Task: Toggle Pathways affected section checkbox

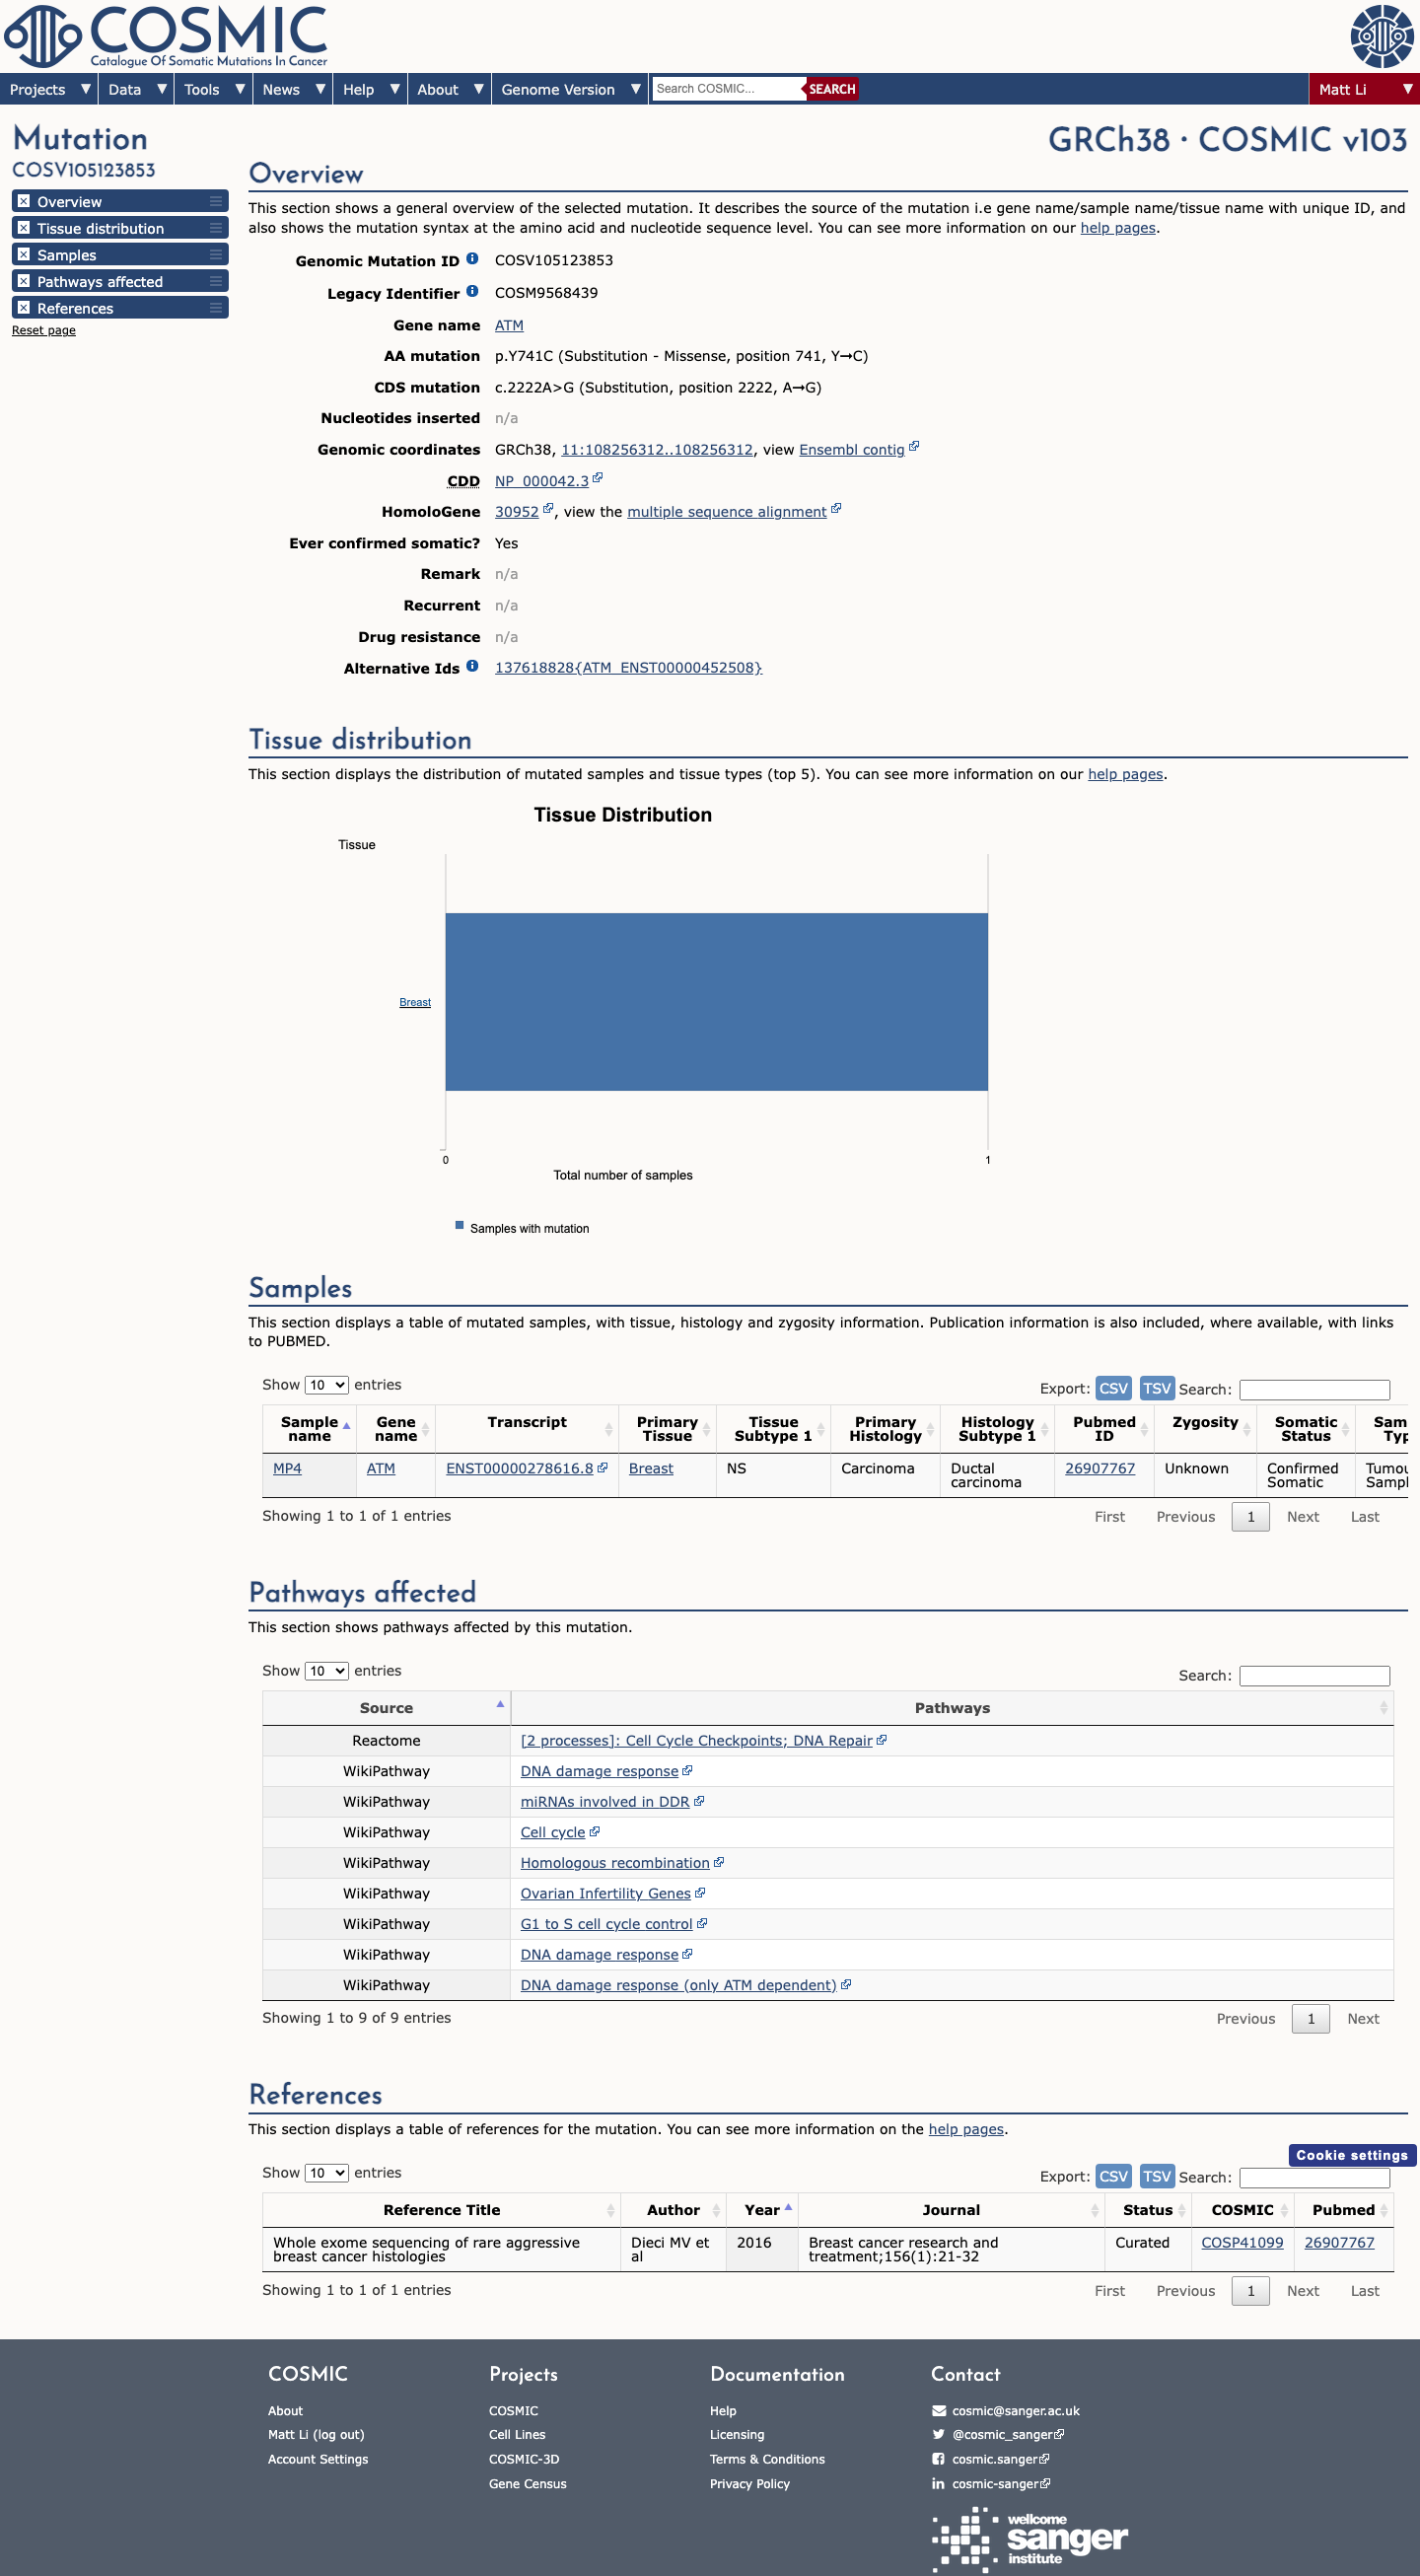Action: coord(23,281)
